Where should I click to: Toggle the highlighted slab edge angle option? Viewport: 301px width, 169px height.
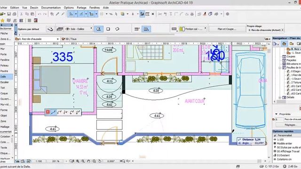click(146, 29)
